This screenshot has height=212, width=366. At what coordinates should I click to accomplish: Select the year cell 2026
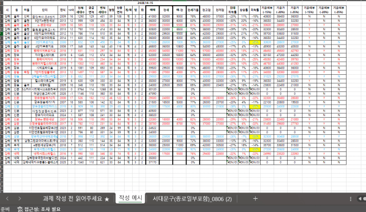[x=63, y=94]
